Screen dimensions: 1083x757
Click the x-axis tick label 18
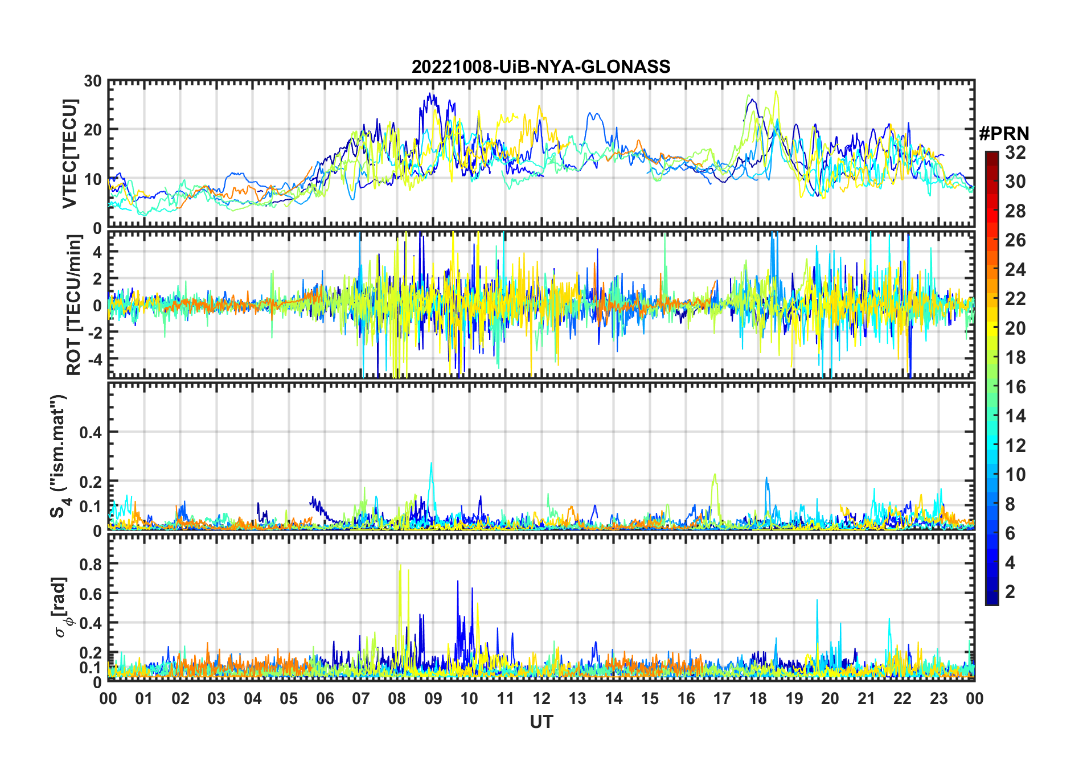[758, 698]
